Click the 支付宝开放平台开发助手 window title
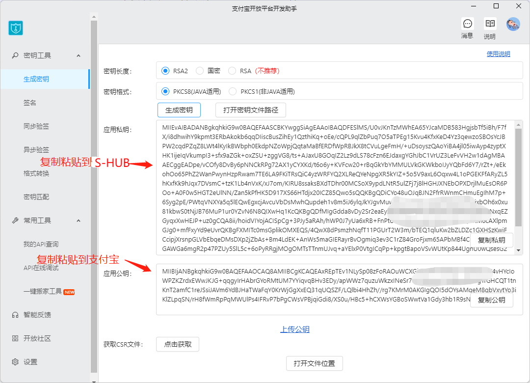The width and height of the screenshot is (530, 383). pyautogui.click(x=265, y=9)
